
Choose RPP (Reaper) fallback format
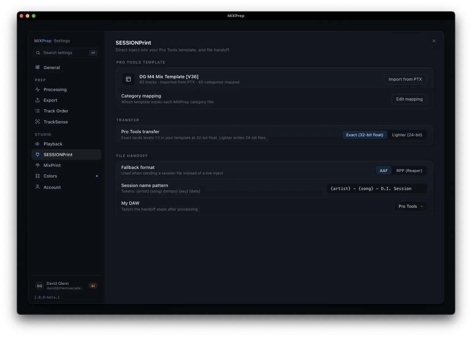tap(409, 170)
